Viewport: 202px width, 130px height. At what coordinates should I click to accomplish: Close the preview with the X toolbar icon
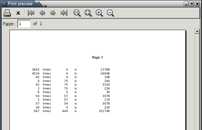click(18, 13)
